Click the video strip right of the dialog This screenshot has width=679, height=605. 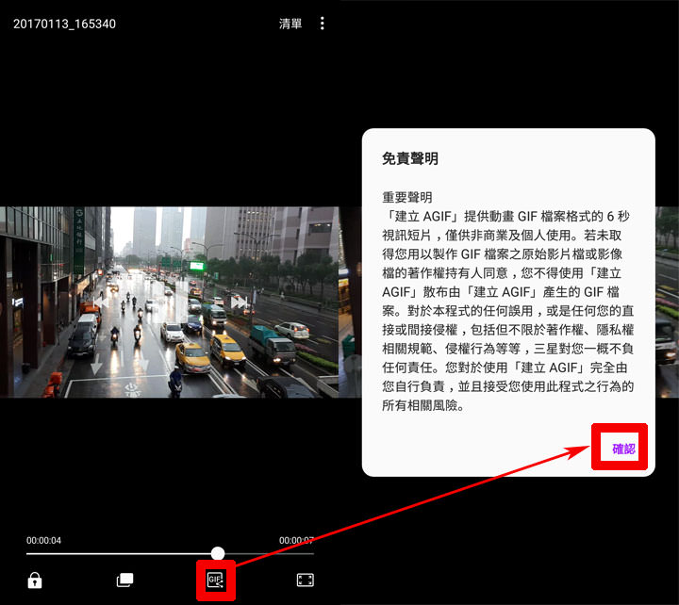pyautogui.click(x=667, y=302)
